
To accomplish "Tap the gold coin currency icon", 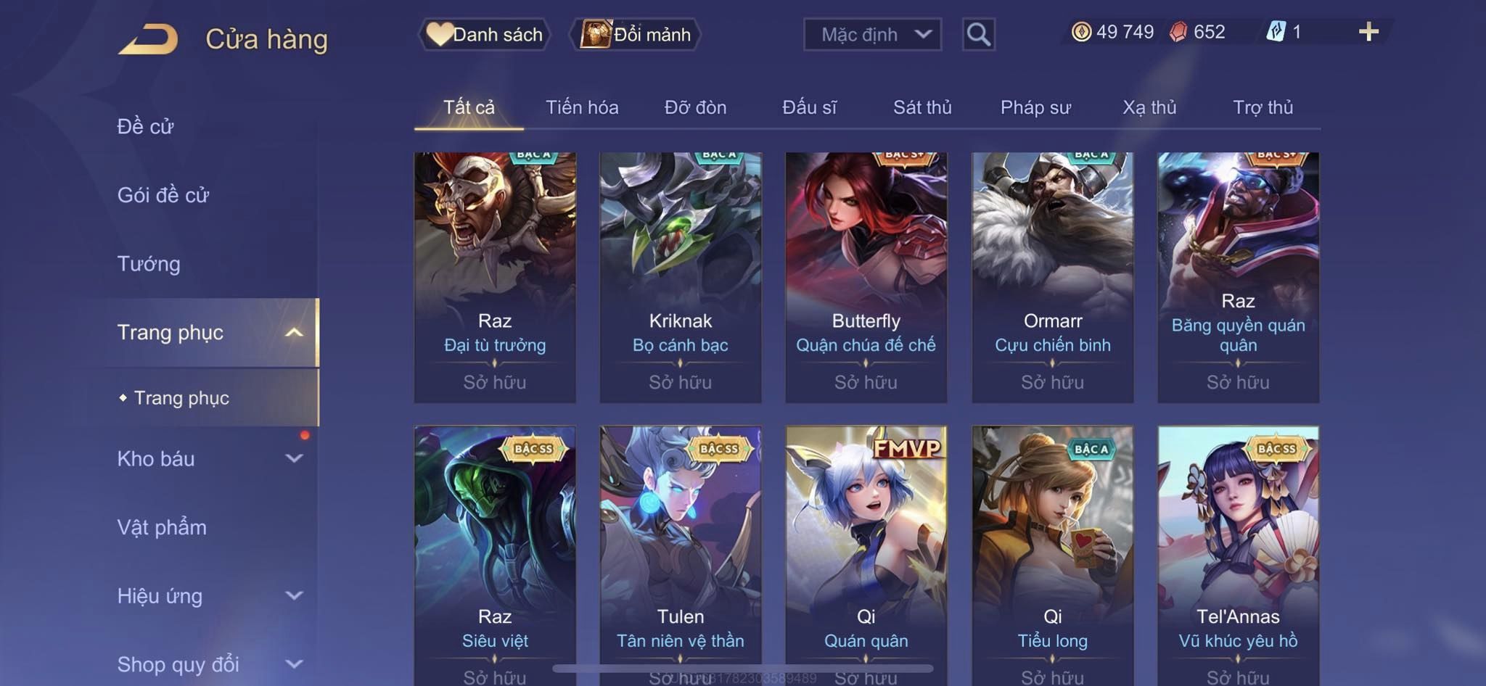I will (1081, 32).
